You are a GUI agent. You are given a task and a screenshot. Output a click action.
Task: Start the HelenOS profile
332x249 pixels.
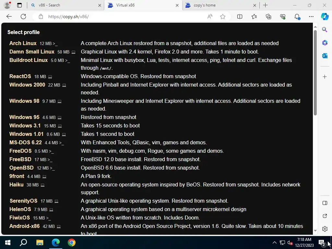pos(20,209)
